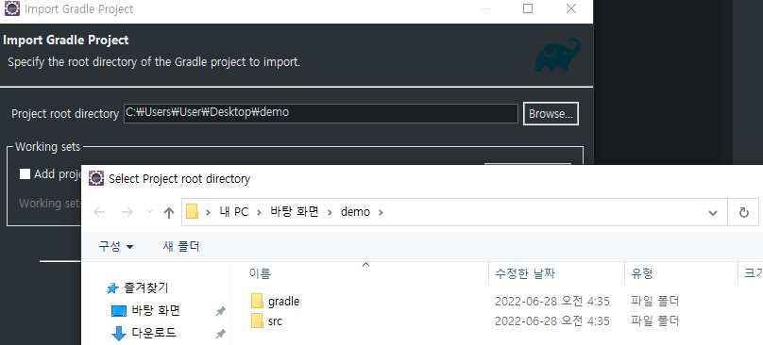The width and height of the screenshot is (763, 345).
Task: Click the folder icon in address bar
Action: click(193, 212)
